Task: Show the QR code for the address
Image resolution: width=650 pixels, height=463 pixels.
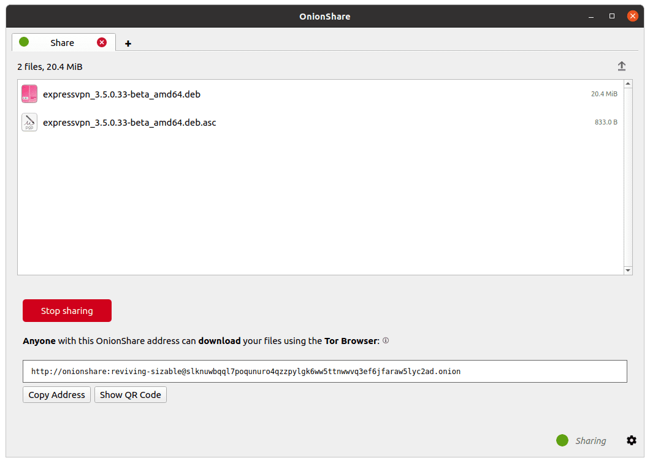Action: pyautogui.click(x=130, y=394)
